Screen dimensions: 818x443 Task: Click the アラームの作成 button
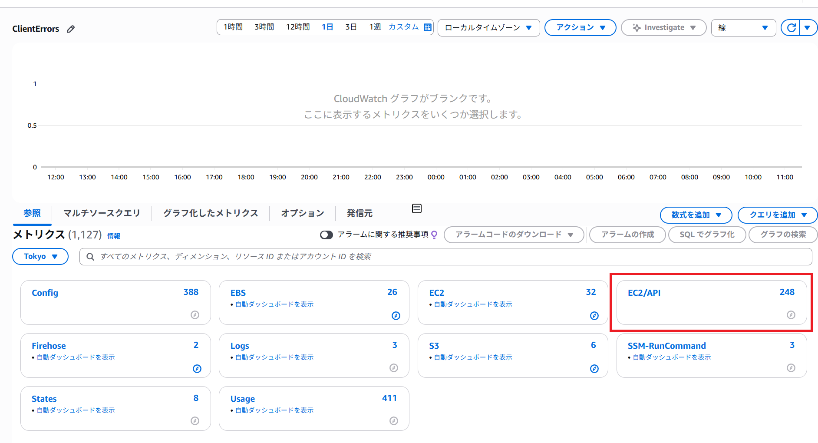pyautogui.click(x=627, y=235)
